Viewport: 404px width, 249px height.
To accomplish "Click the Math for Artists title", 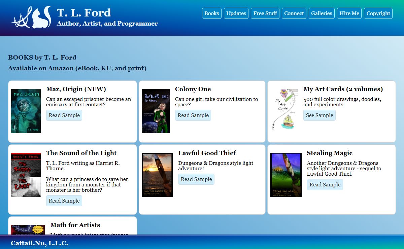I will pos(75,225).
